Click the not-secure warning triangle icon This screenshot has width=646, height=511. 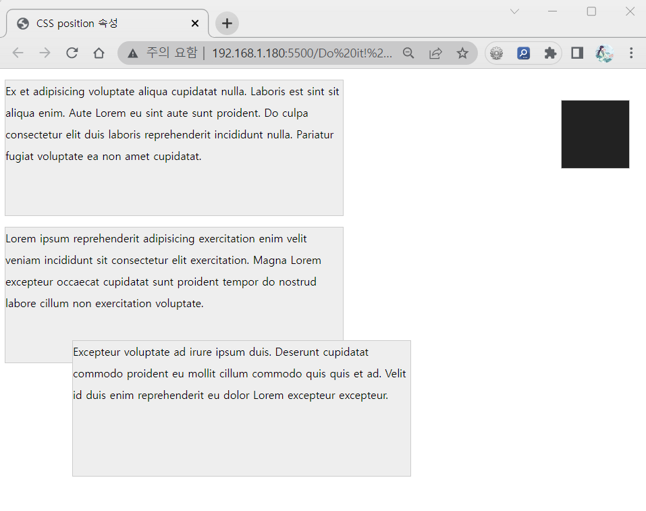click(x=133, y=53)
